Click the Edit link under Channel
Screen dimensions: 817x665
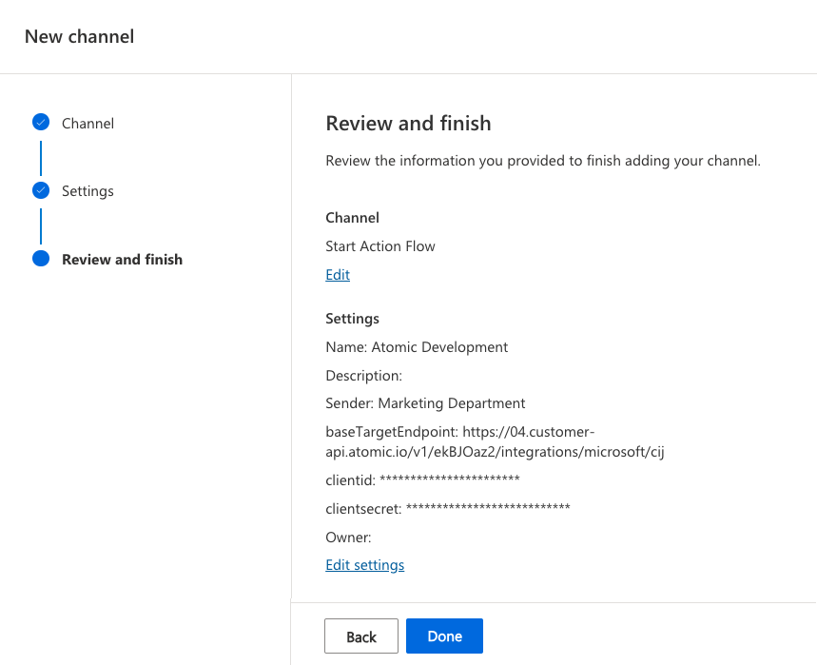point(338,275)
